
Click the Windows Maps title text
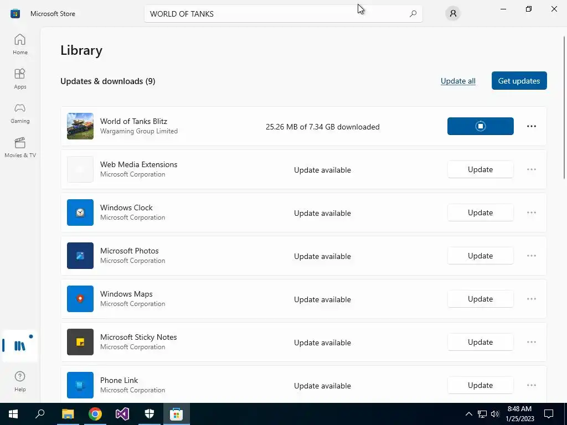click(126, 294)
